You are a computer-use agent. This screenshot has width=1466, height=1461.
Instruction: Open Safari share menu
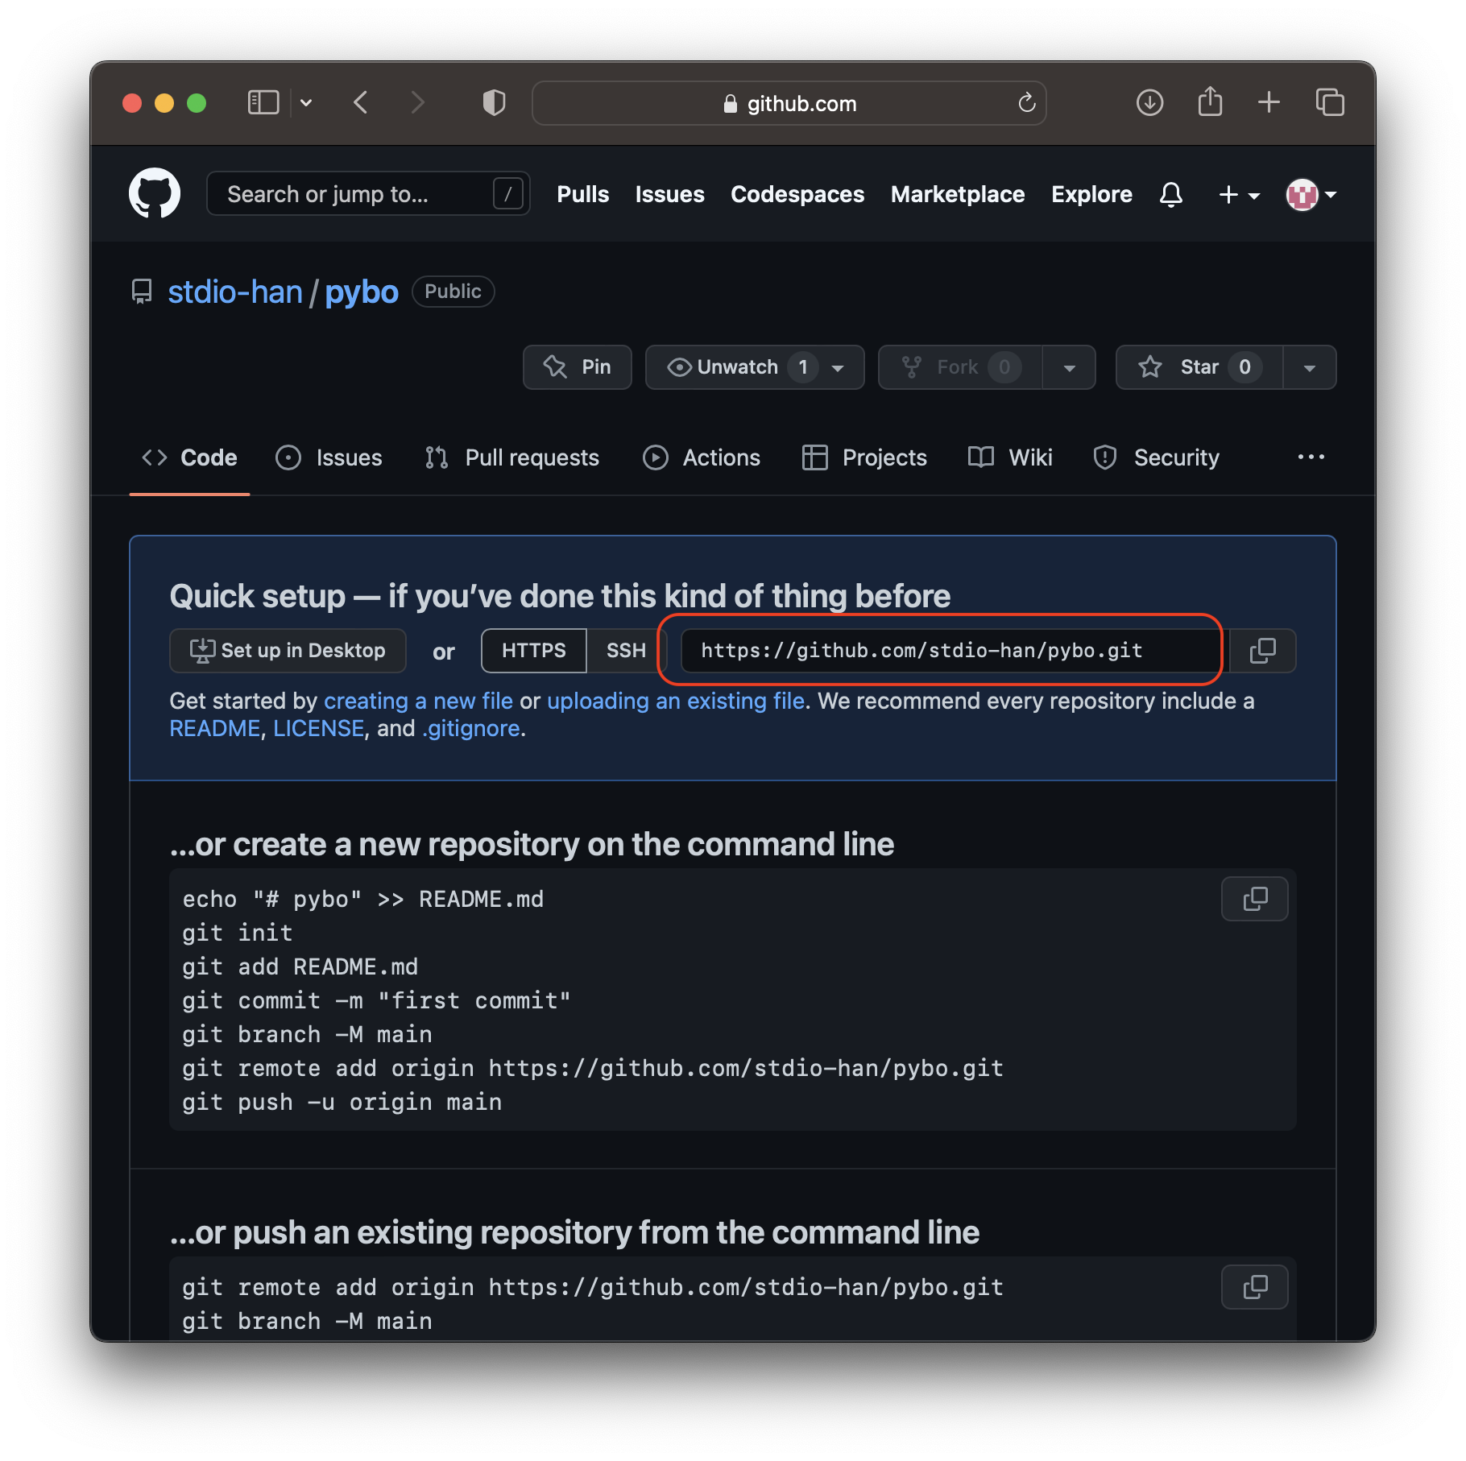coord(1210,102)
